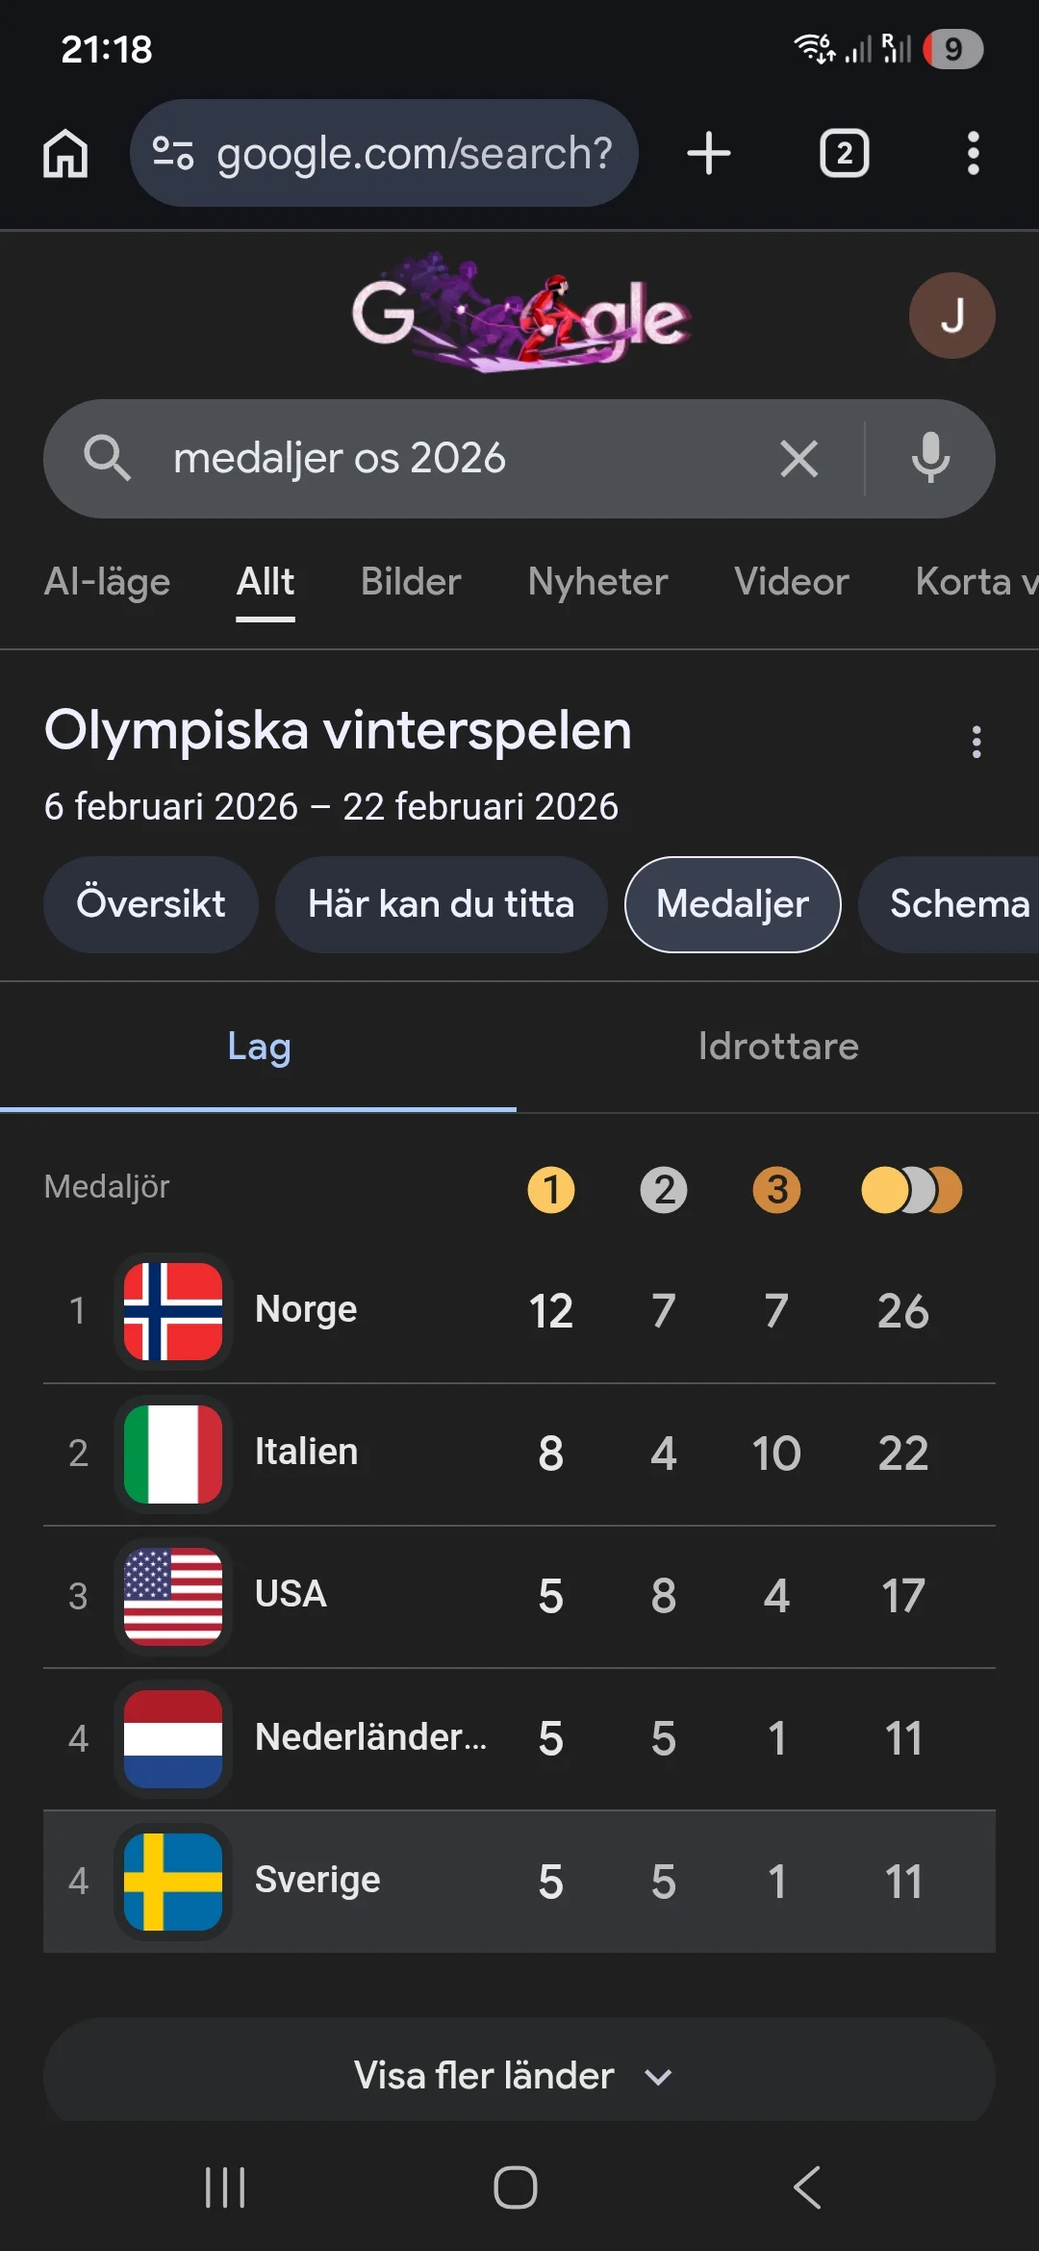Viewport: 1039px width, 2251px height.
Task: Switch to the Idrottare tab
Action: [x=777, y=1047]
